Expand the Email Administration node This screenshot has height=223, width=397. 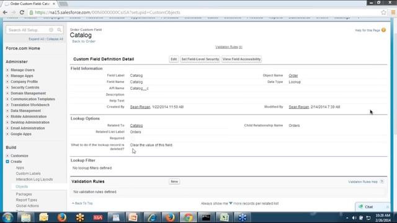coord(7,128)
